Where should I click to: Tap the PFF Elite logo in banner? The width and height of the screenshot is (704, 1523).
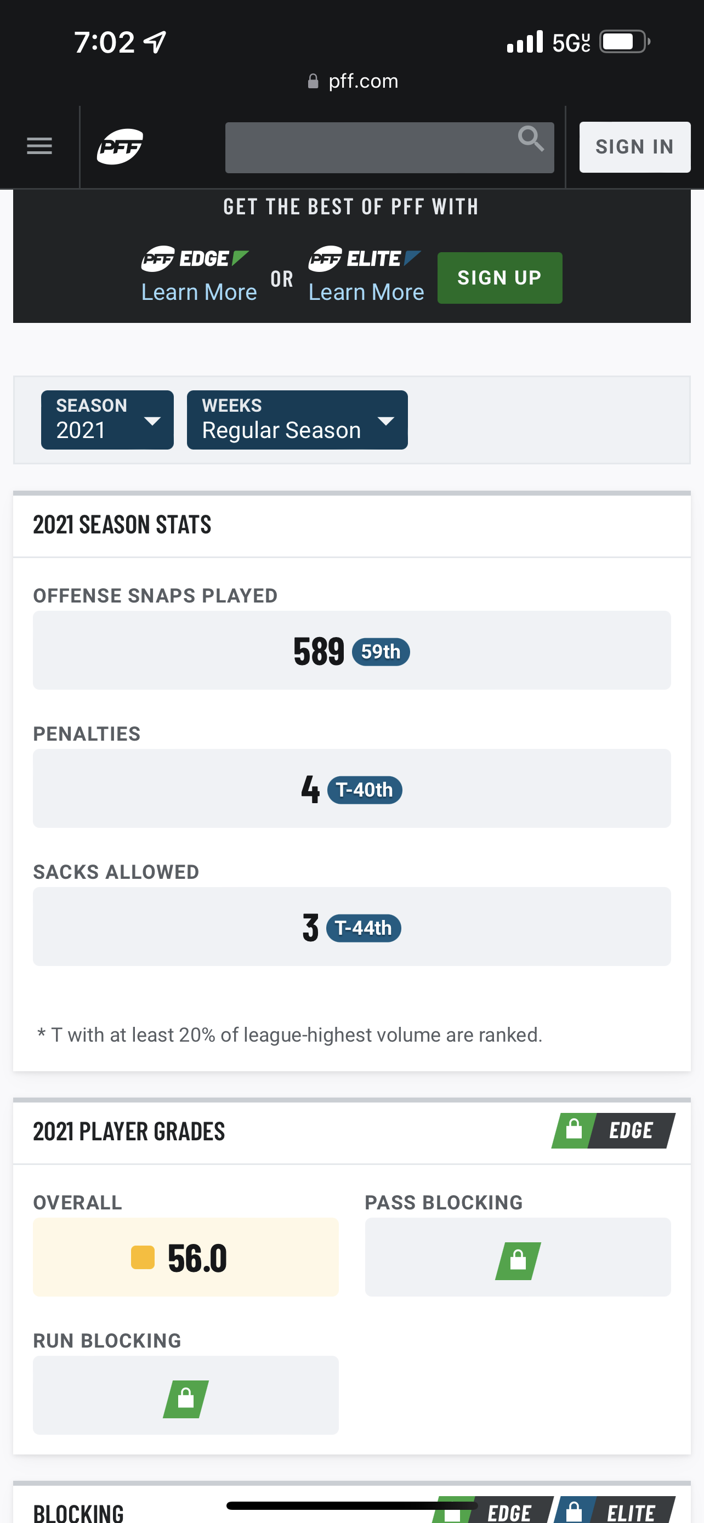point(365,258)
